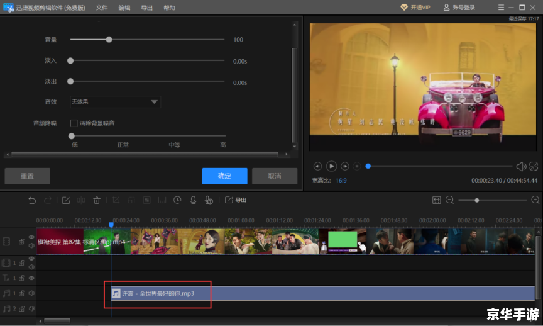
Task: Mute audio track 1 speaker
Action: (x=31, y=293)
